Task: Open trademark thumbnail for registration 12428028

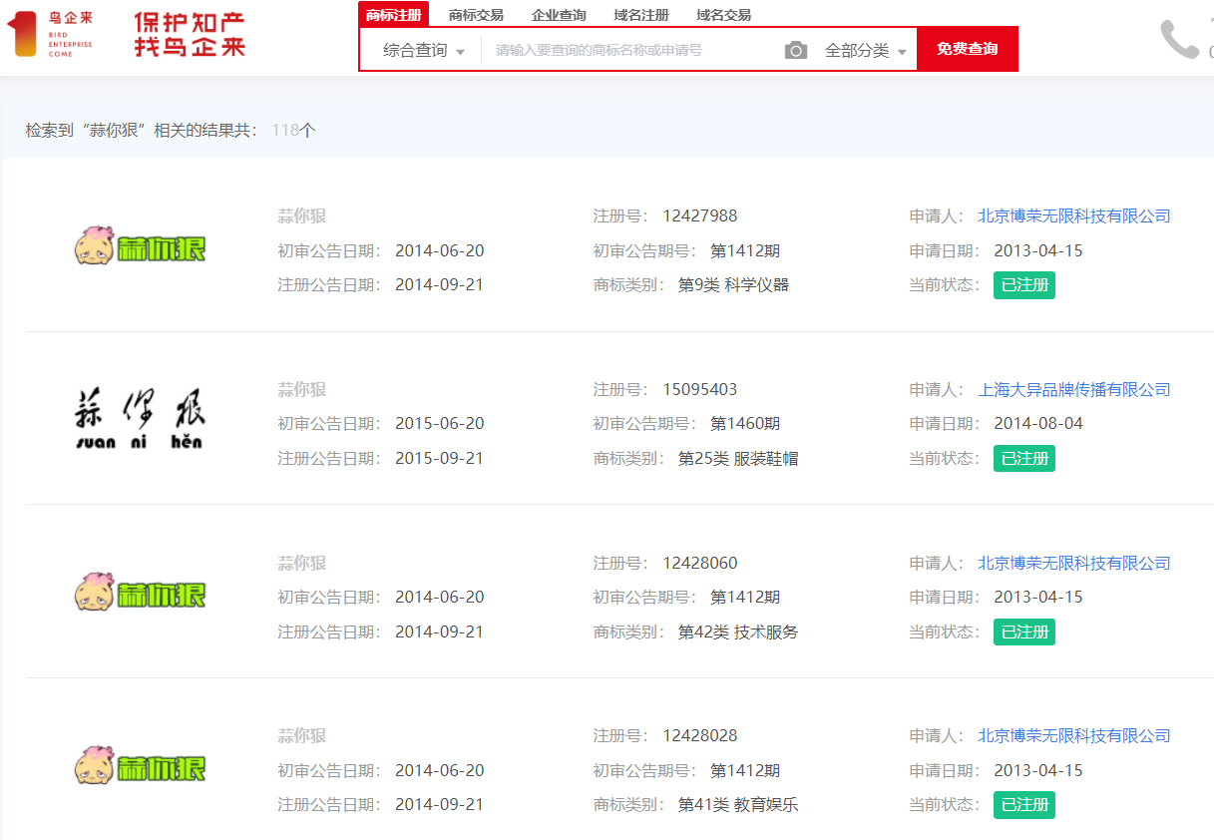Action: click(140, 766)
